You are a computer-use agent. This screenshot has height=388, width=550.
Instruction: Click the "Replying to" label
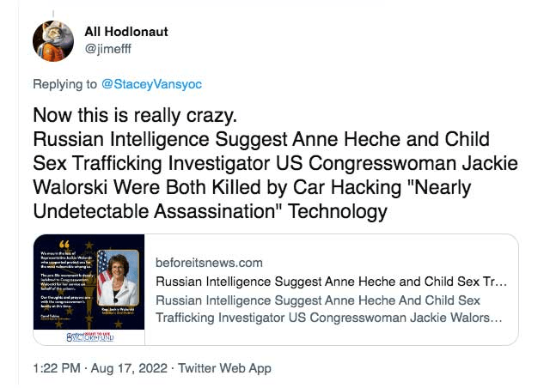(x=65, y=86)
